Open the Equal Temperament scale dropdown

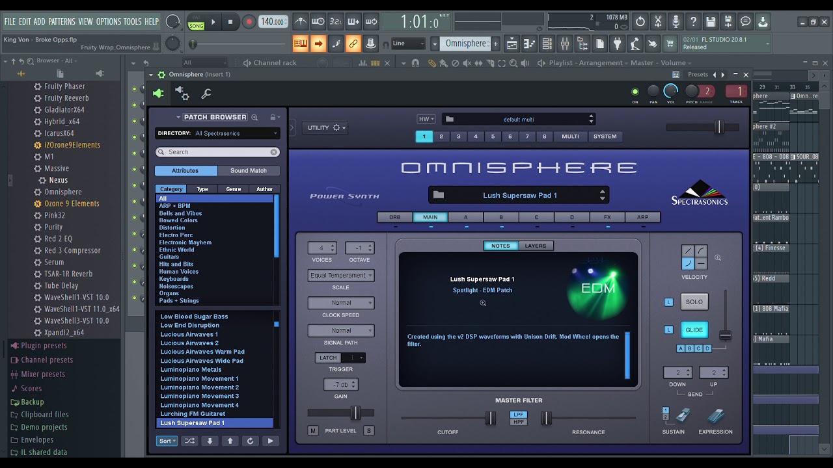click(x=341, y=276)
